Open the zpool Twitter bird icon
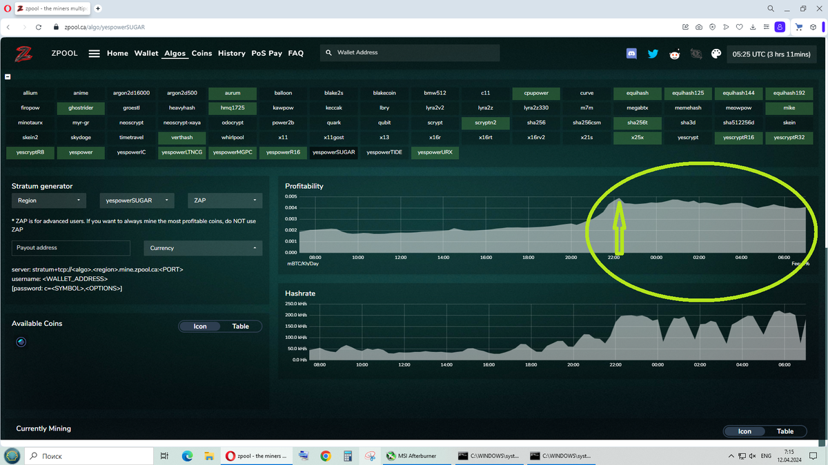This screenshot has height=465, width=828. [x=653, y=53]
